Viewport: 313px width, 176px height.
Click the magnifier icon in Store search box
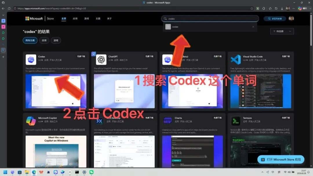tap(165, 19)
